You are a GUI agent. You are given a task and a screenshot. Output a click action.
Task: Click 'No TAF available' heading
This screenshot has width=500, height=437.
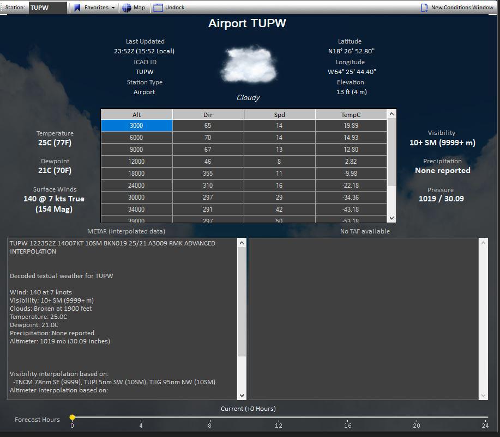[365, 231]
